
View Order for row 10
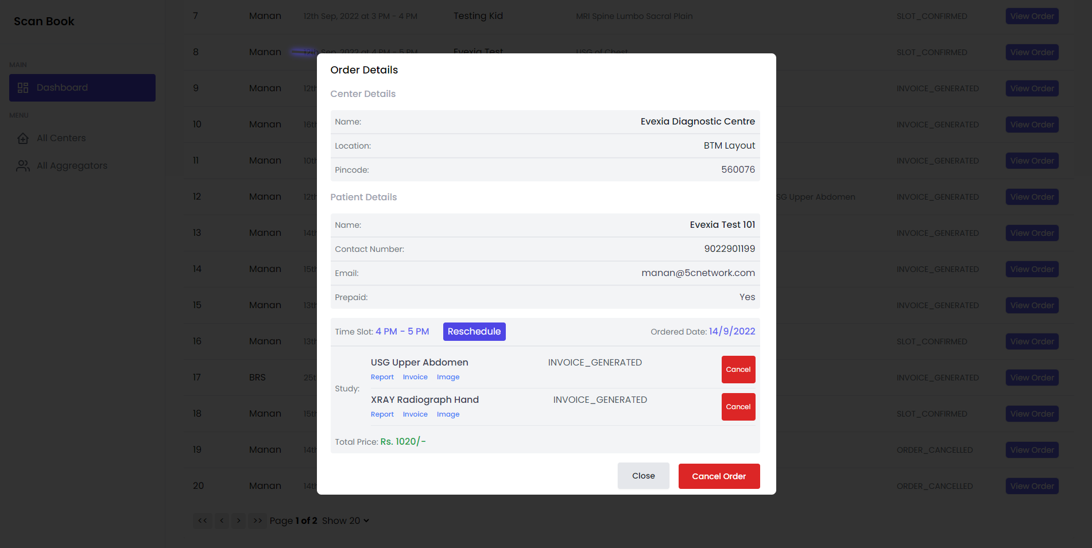[1032, 125]
